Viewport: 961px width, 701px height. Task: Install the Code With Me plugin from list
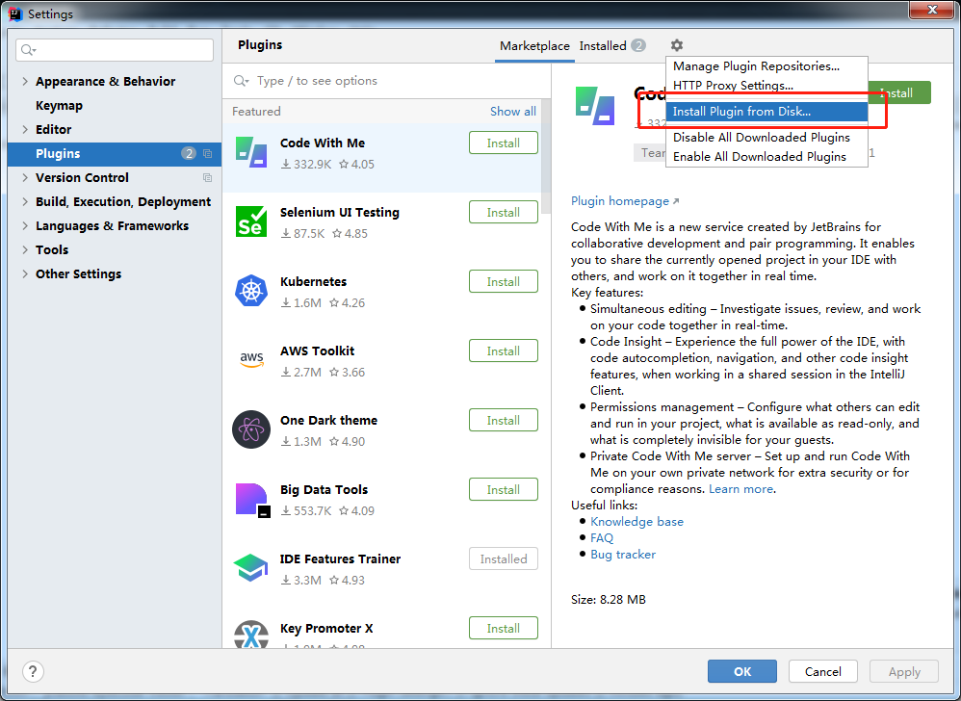504,143
